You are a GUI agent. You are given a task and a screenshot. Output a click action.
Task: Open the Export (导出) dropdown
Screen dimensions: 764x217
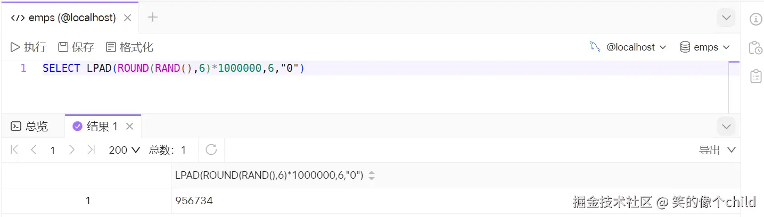717,150
